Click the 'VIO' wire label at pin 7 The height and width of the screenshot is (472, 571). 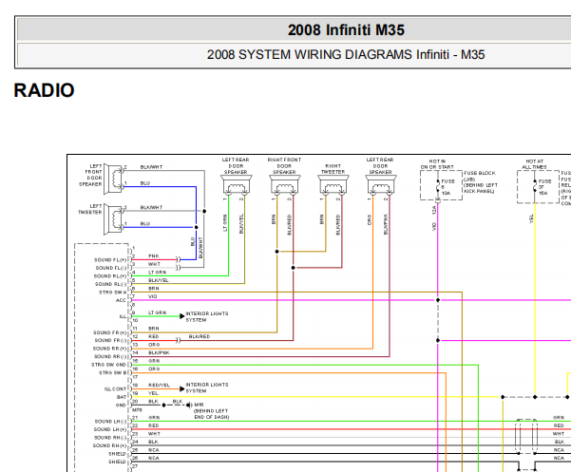tap(153, 296)
